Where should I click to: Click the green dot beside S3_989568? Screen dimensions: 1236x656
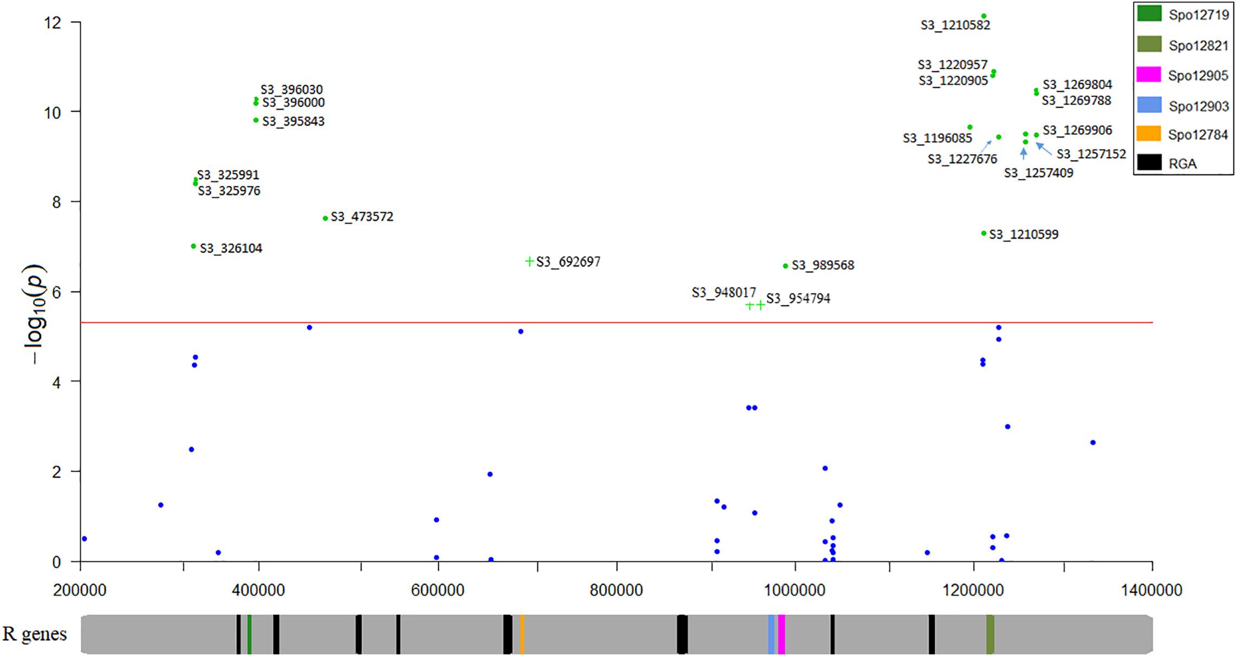(785, 266)
